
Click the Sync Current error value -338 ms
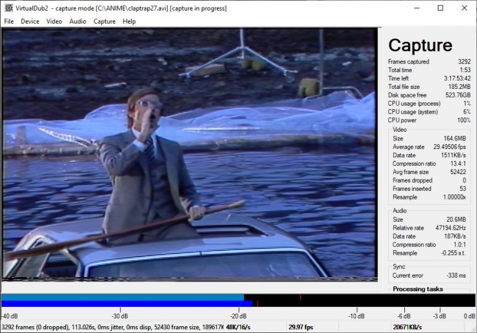click(456, 275)
